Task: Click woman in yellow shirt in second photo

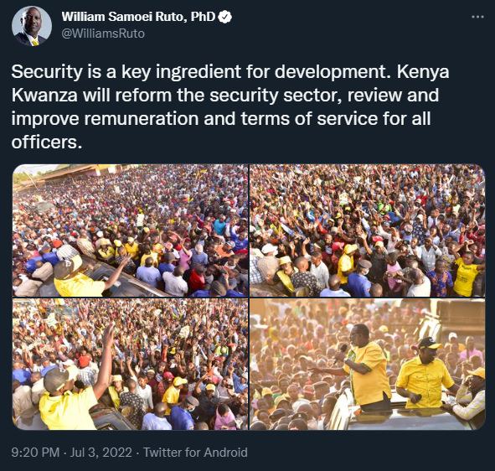Action: [x=465, y=275]
